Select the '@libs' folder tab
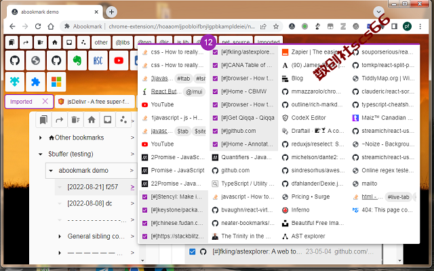 [123, 42]
